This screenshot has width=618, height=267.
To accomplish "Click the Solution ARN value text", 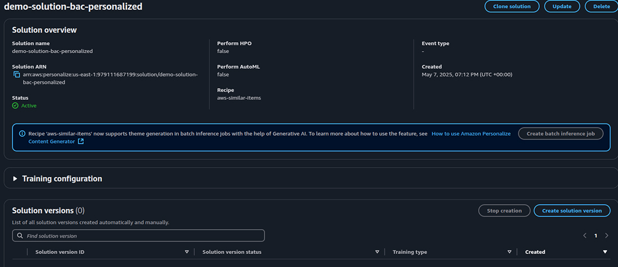I will tap(110, 79).
